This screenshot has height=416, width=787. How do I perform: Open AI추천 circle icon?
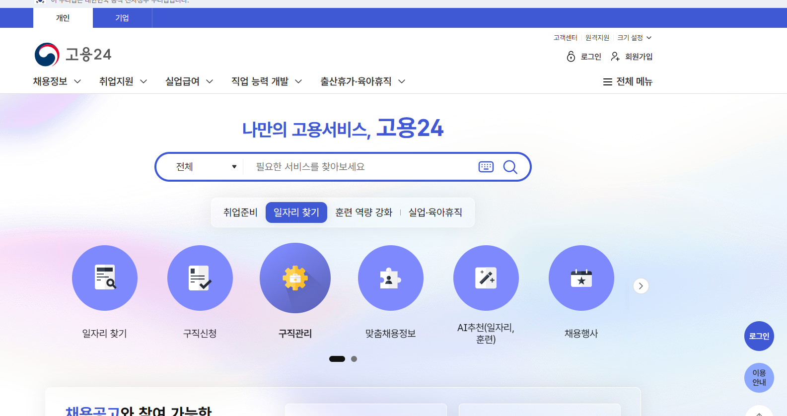pos(486,278)
